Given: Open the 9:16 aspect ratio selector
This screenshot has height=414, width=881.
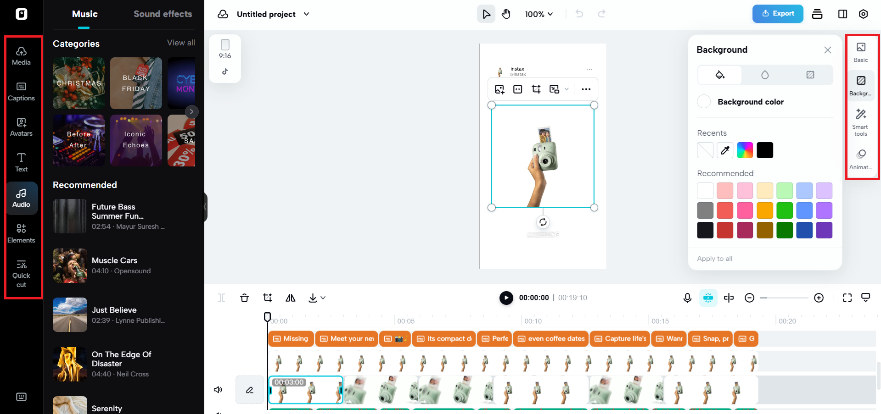Looking at the screenshot, I should (x=225, y=50).
